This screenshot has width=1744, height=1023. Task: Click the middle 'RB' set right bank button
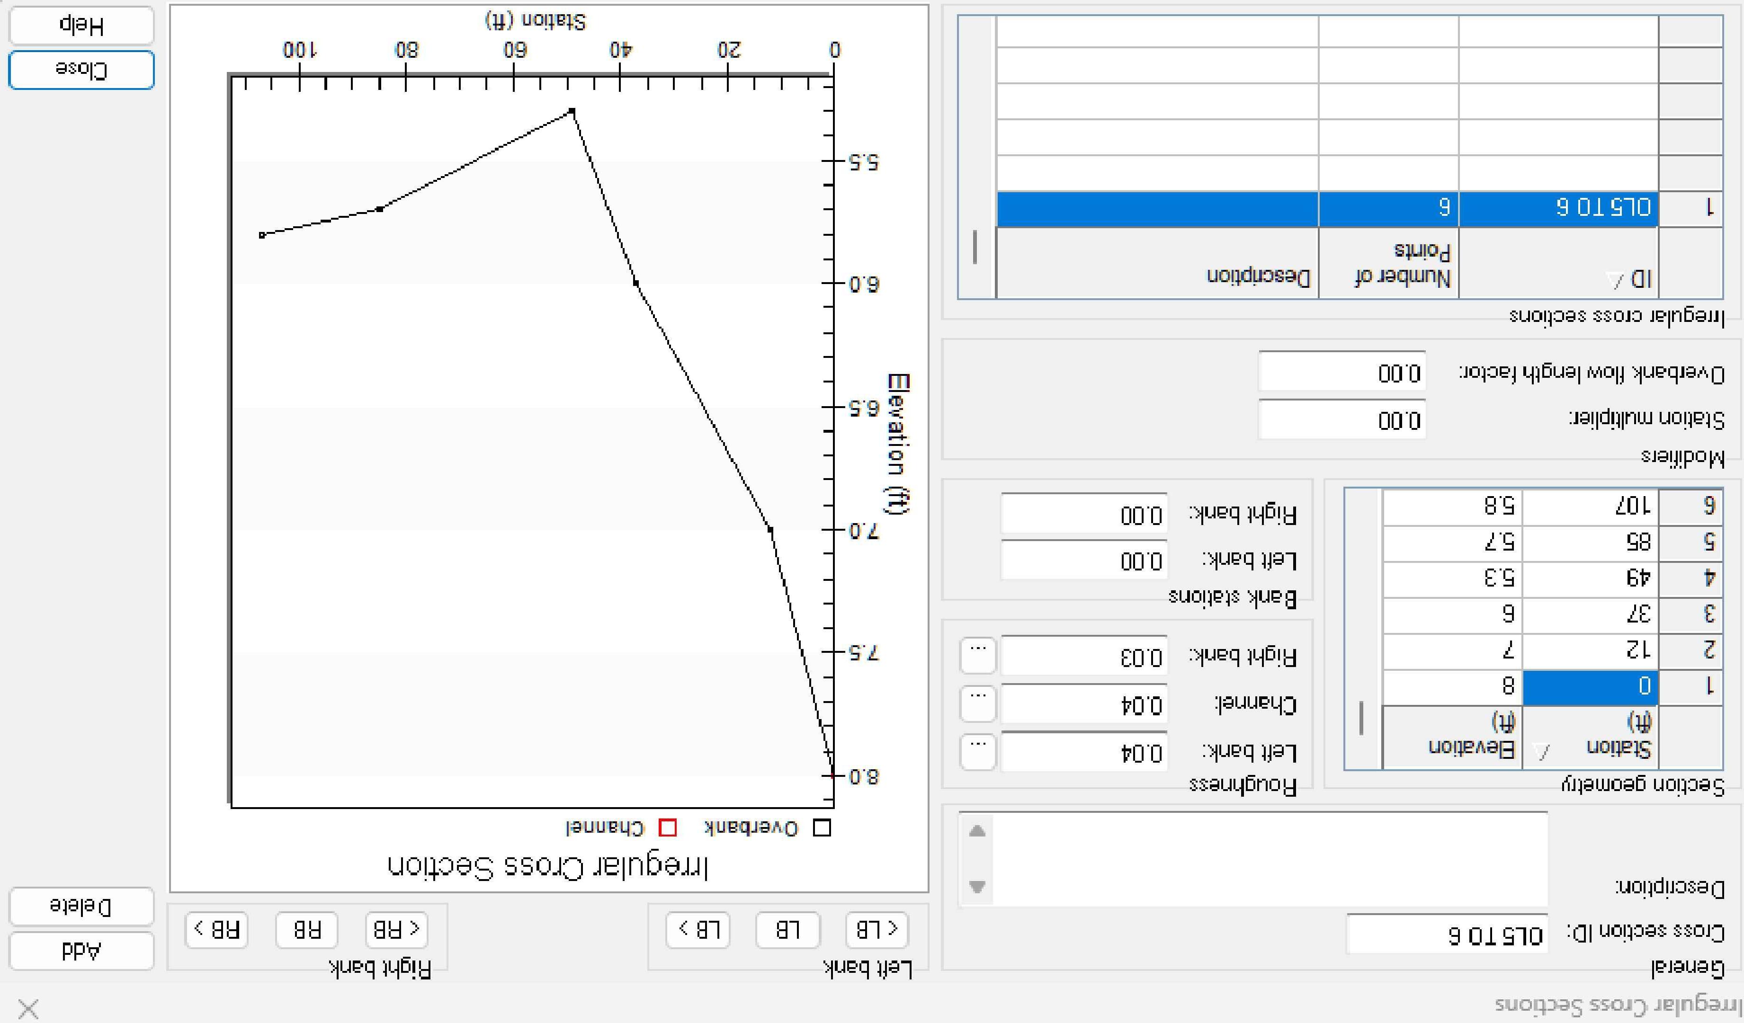click(x=306, y=929)
